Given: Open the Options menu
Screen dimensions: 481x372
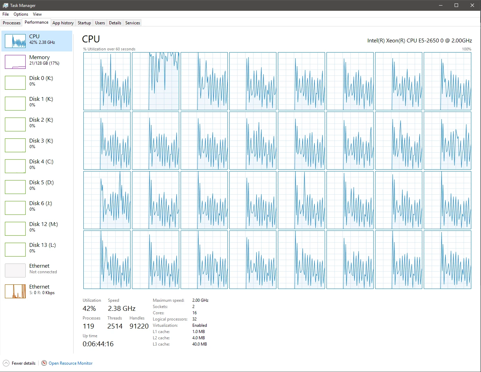Looking at the screenshot, I should pos(21,14).
